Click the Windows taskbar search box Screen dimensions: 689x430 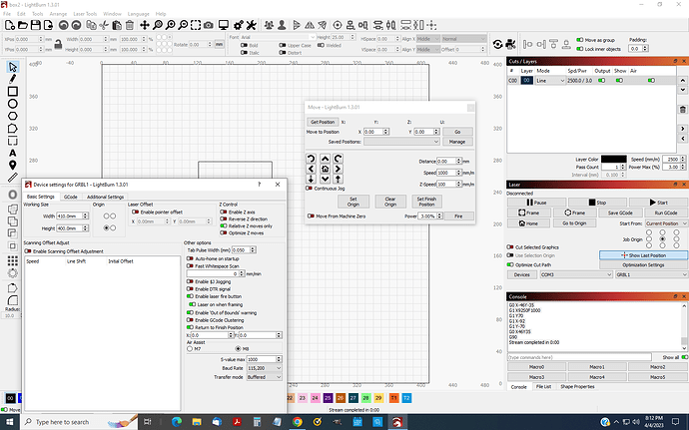79,422
